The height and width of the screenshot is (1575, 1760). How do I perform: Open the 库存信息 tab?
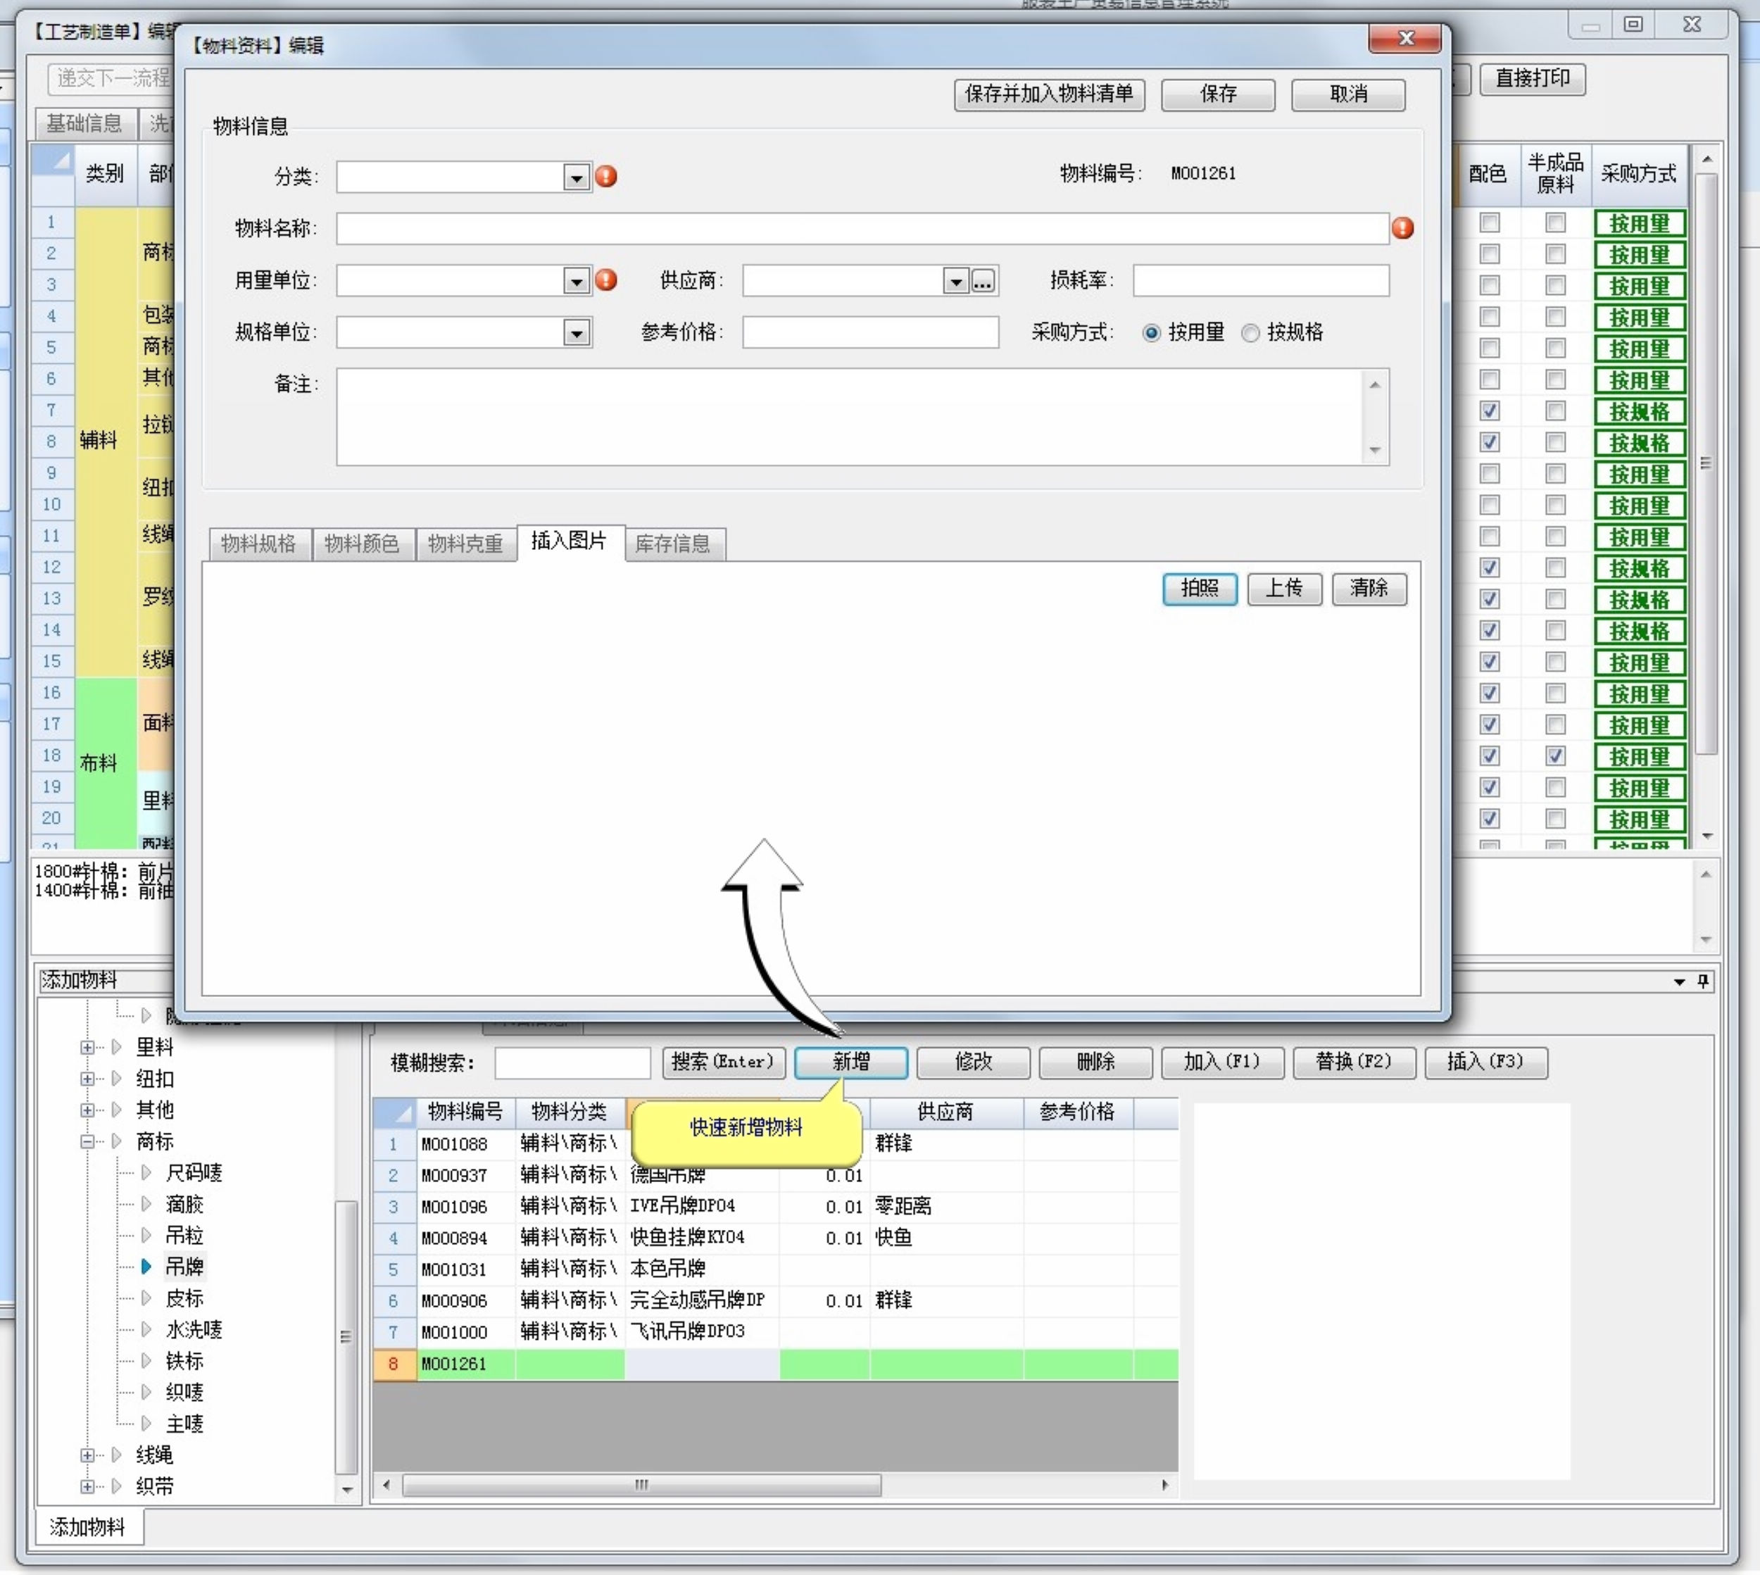pos(672,544)
